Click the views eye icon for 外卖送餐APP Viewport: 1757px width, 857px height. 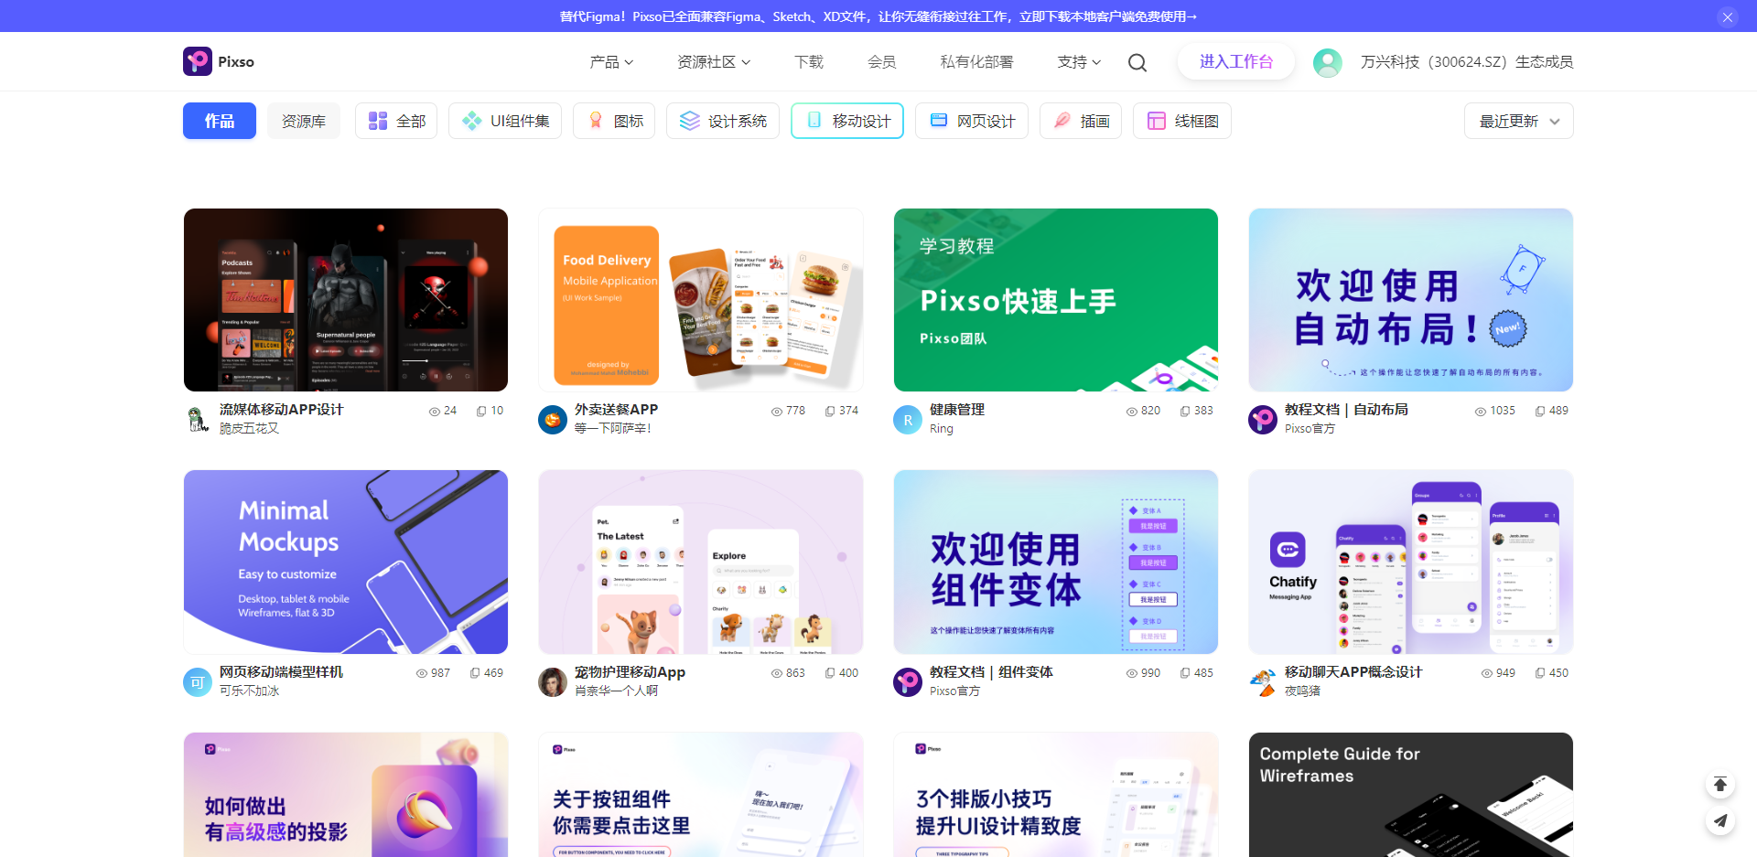pyautogui.click(x=776, y=412)
